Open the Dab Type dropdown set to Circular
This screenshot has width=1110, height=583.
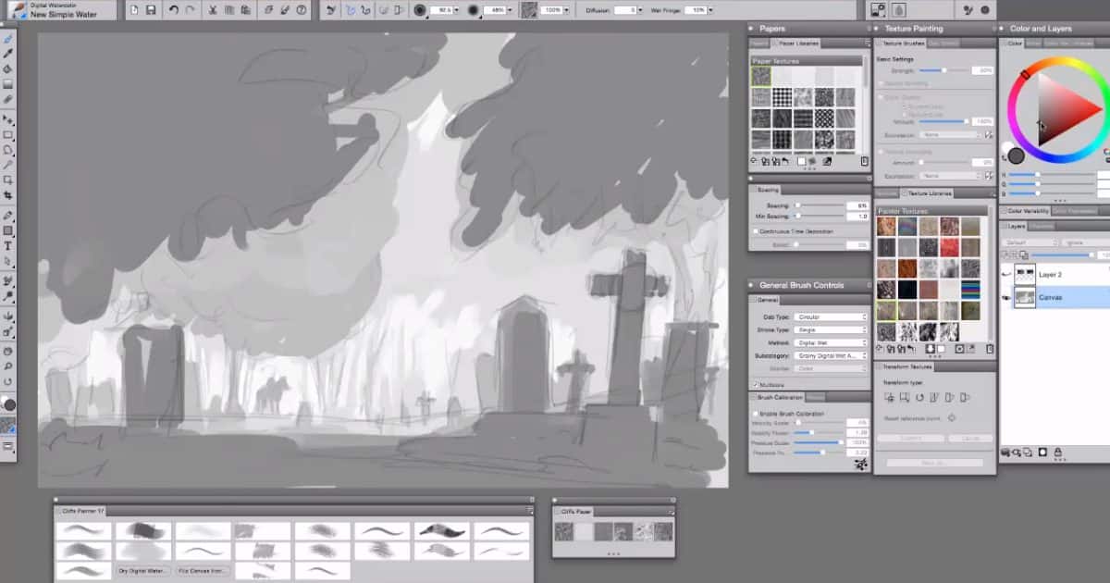tap(830, 316)
